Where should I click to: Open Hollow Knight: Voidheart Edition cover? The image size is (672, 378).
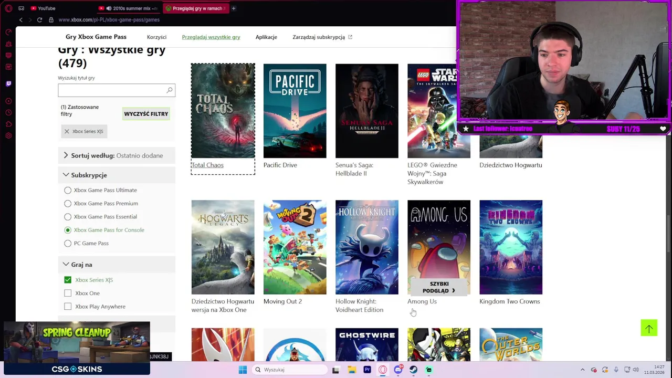pos(367,247)
